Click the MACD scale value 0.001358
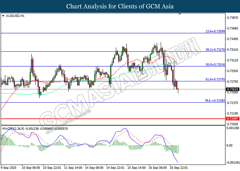Image resolution: width=240 pixels, height=171 pixels. [233, 128]
